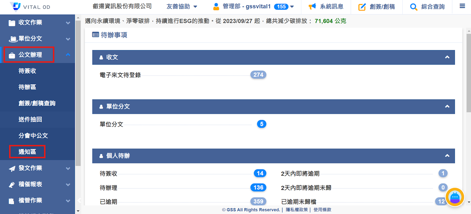Screen dimensions: 471x214
Task: Open the 隱私權政策 link
Action: click(x=297, y=210)
